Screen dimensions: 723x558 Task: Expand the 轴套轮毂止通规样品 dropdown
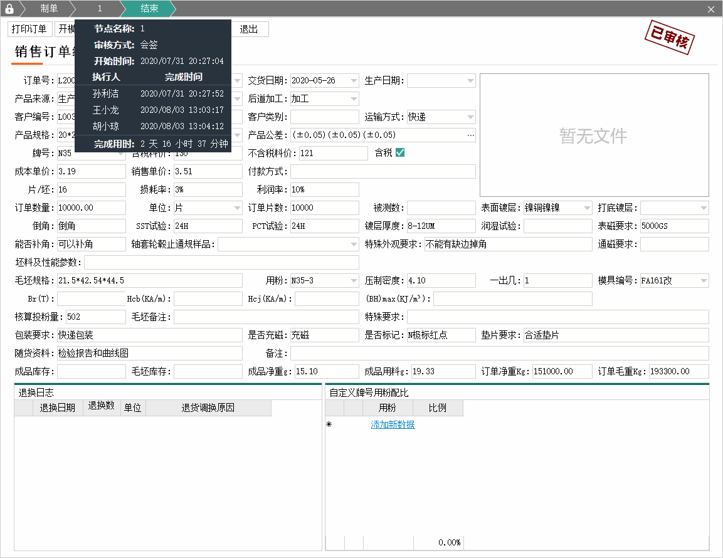click(354, 245)
